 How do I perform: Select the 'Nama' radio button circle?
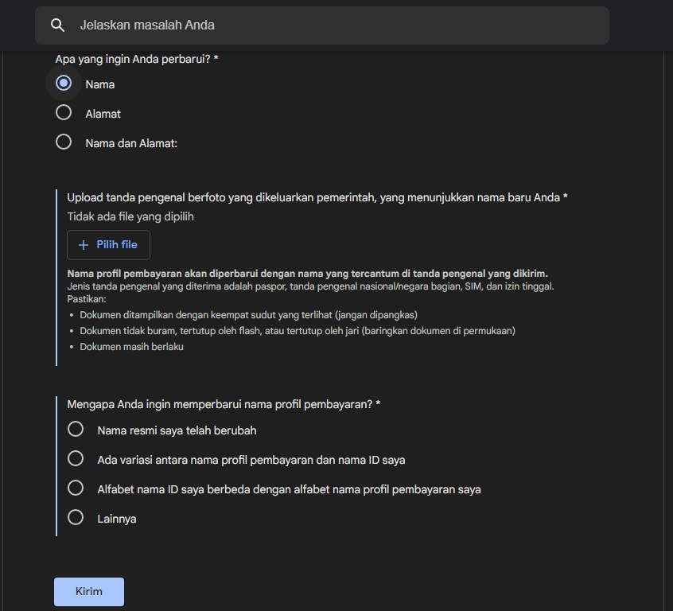[x=64, y=84]
